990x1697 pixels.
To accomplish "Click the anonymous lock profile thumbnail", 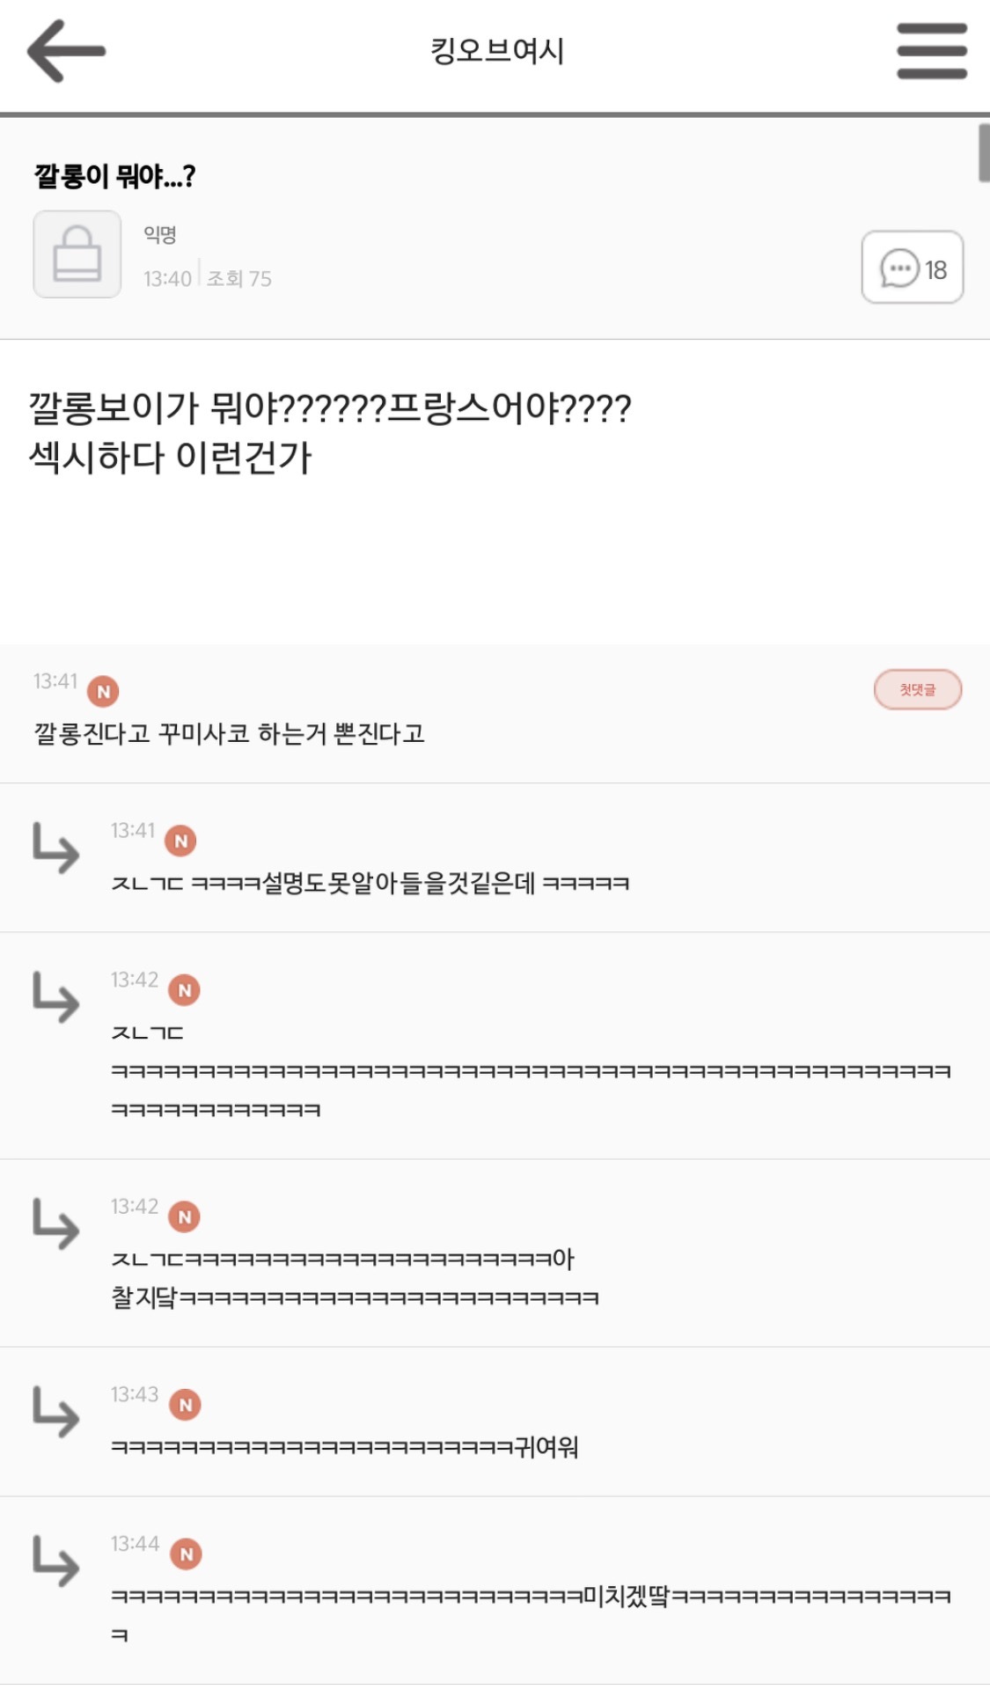I will 77,254.
